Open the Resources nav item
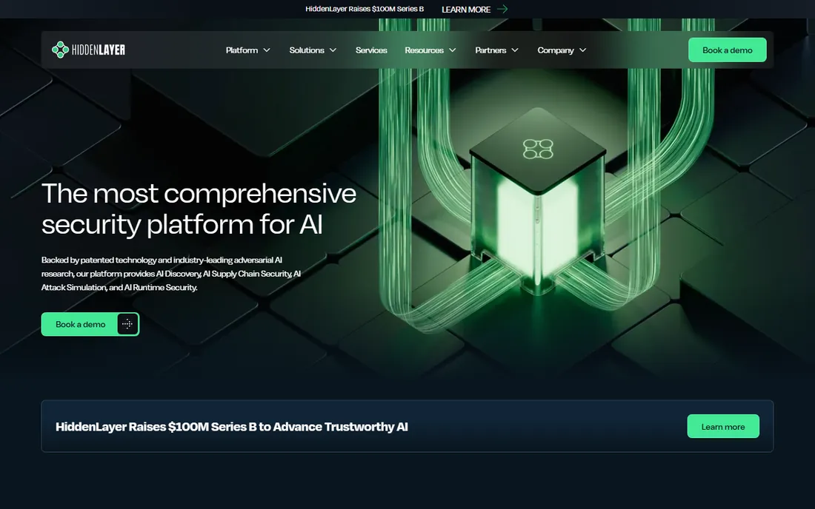Viewport: 815px width, 509px height. tap(424, 50)
